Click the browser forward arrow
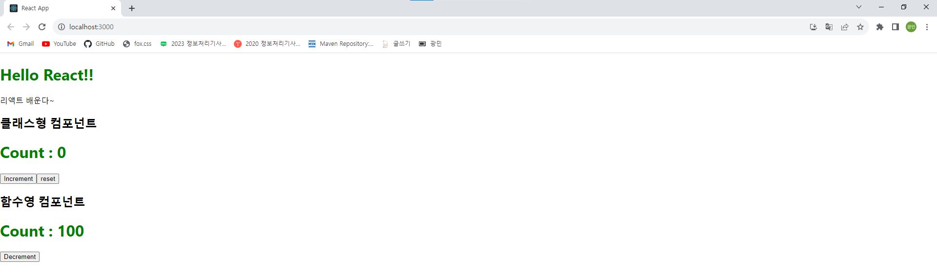Screen dimensions: 937x277 pos(26,27)
